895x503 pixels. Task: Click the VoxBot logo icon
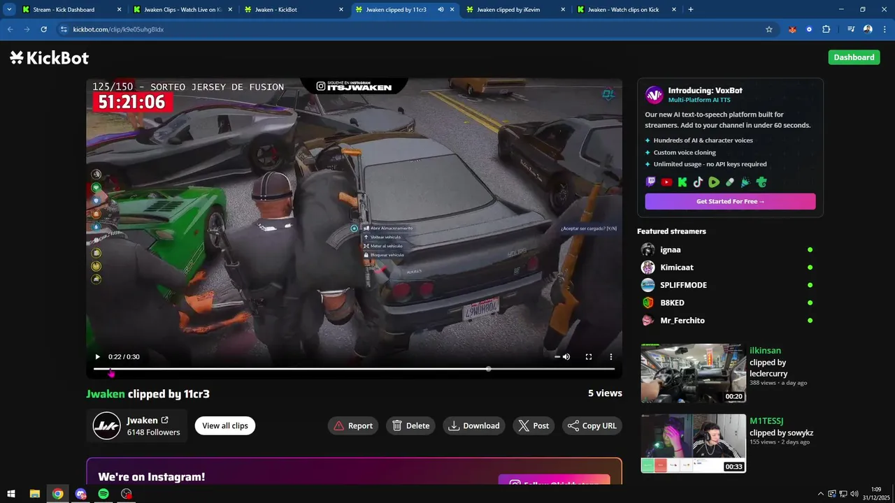pyautogui.click(x=654, y=95)
